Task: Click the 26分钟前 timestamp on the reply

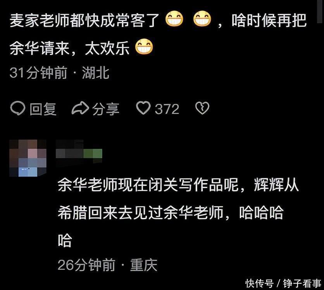Action: [86, 264]
